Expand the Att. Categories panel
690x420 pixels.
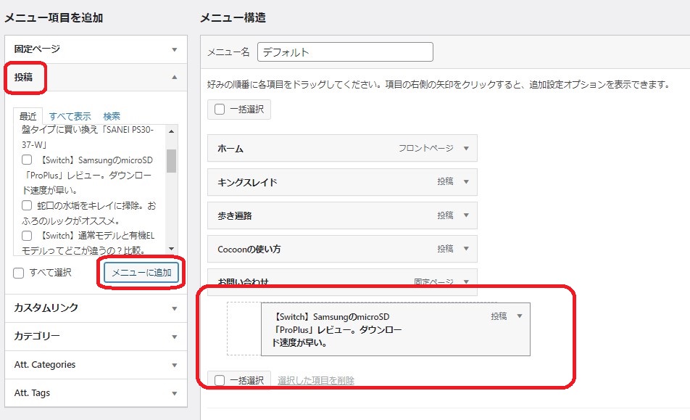click(x=174, y=365)
